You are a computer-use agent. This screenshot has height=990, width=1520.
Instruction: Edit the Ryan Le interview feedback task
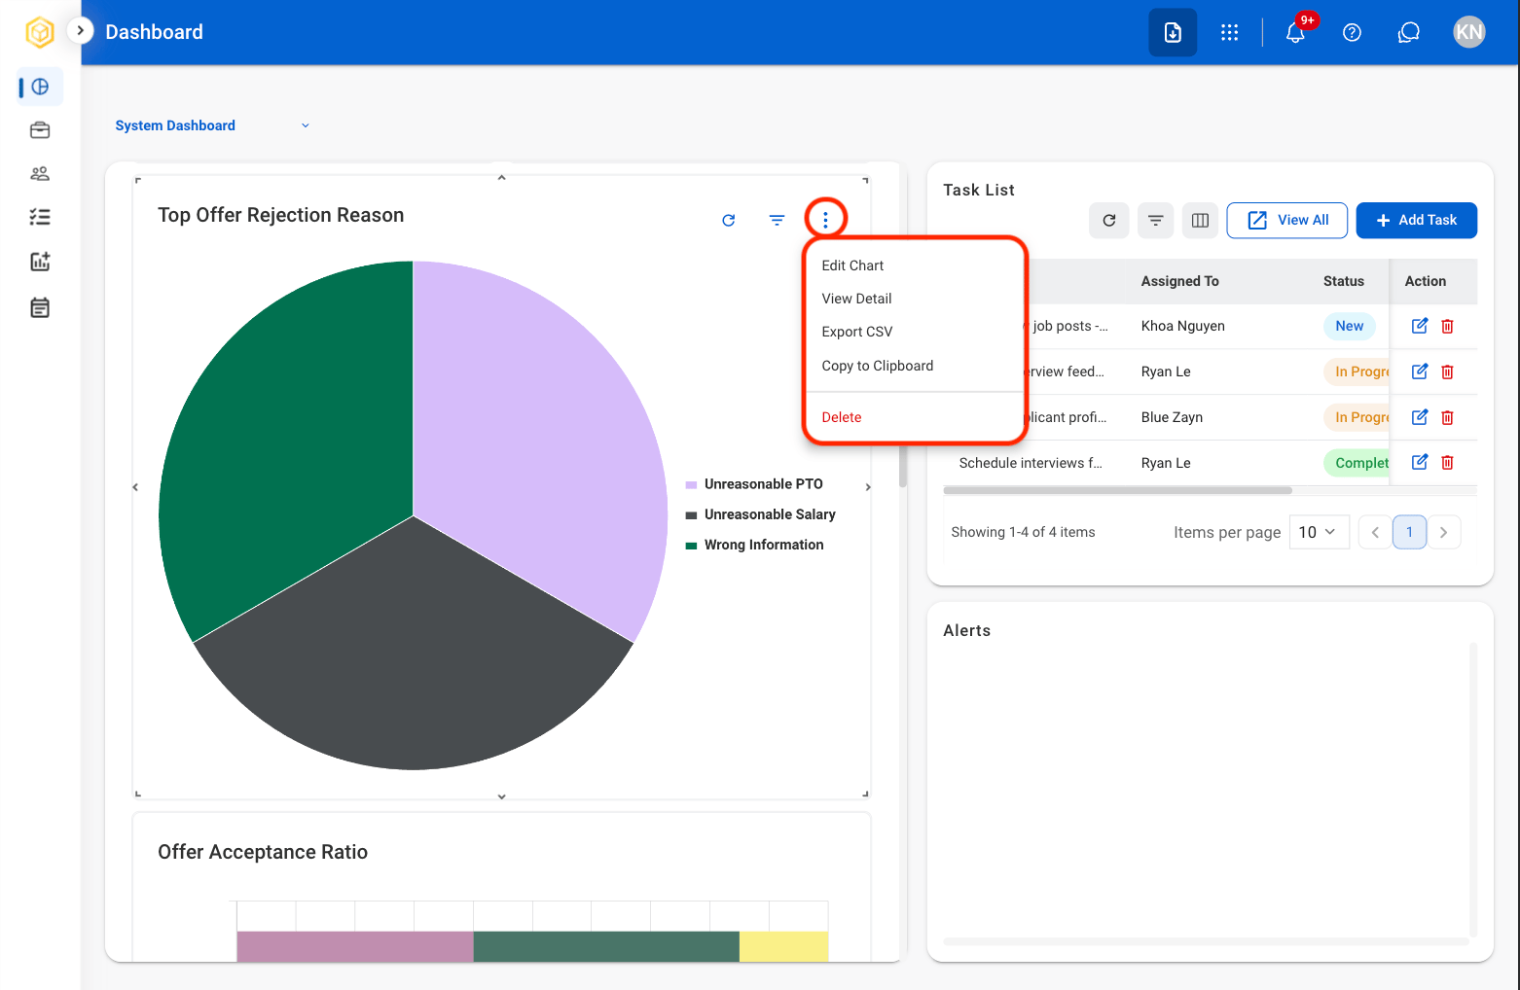[x=1420, y=371]
